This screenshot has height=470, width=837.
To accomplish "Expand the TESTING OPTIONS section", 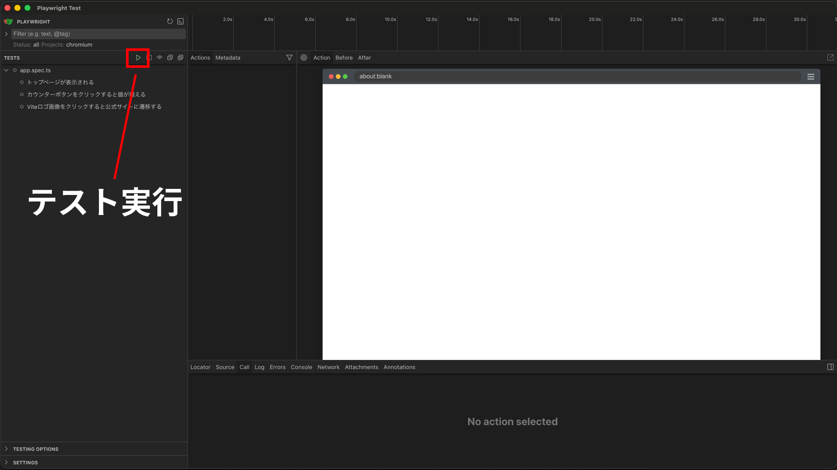I will tap(36, 449).
